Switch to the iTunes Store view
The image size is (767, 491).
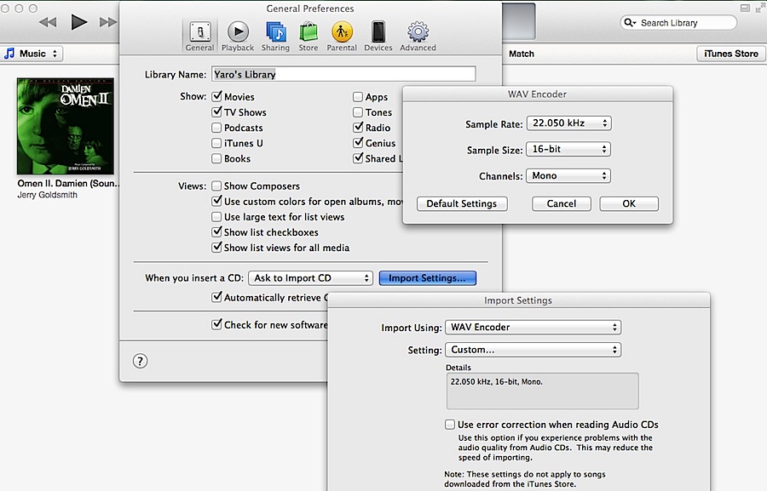(x=730, y=53)
